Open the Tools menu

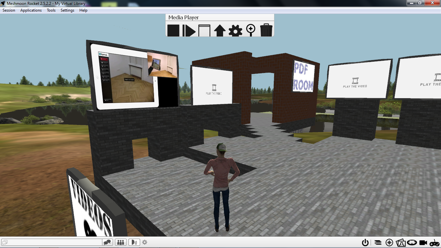pos(51,10)
